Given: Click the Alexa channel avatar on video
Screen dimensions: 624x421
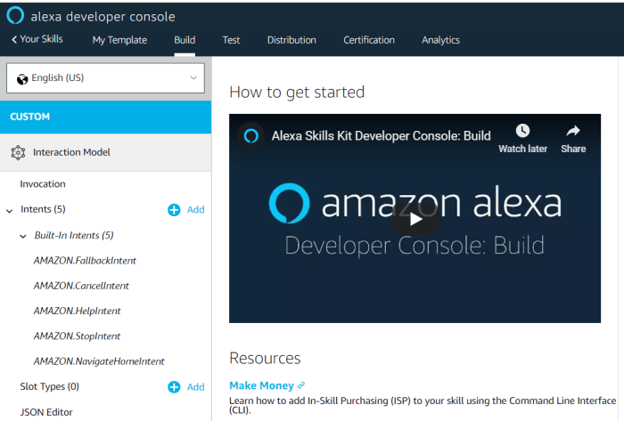Looking at the screenshot, I should click(251, 135).
